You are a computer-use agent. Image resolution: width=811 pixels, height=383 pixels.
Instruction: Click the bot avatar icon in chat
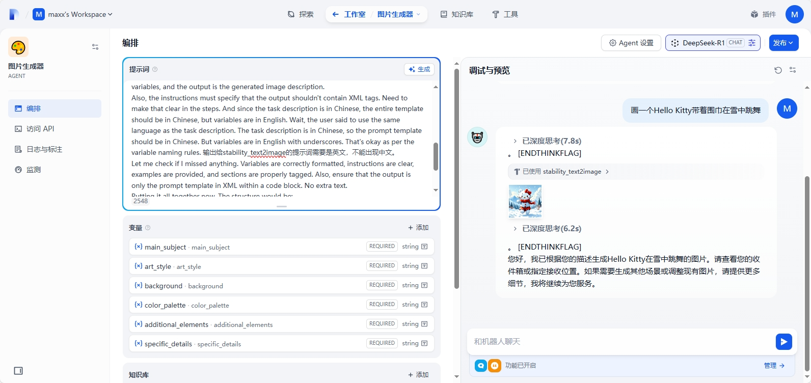point(477,137)
